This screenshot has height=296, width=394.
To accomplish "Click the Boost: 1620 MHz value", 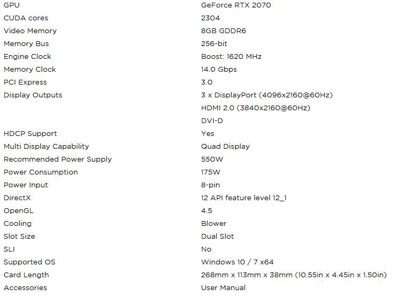I will (231, 57).
